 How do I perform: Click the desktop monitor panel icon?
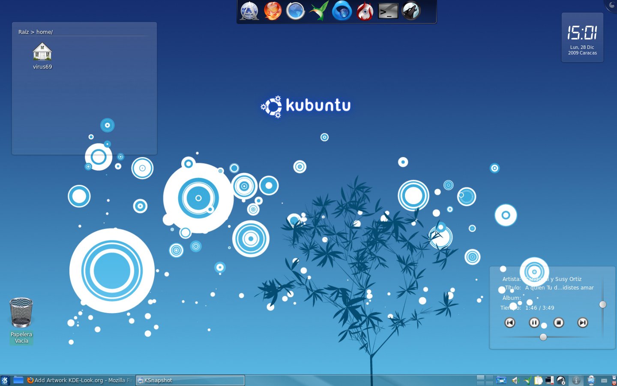pos(591,380)
